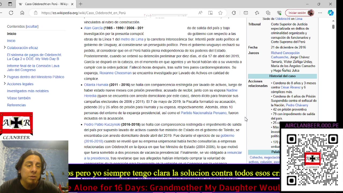Open browser essentials
This screenshot has width=343, height=193.
279,13
